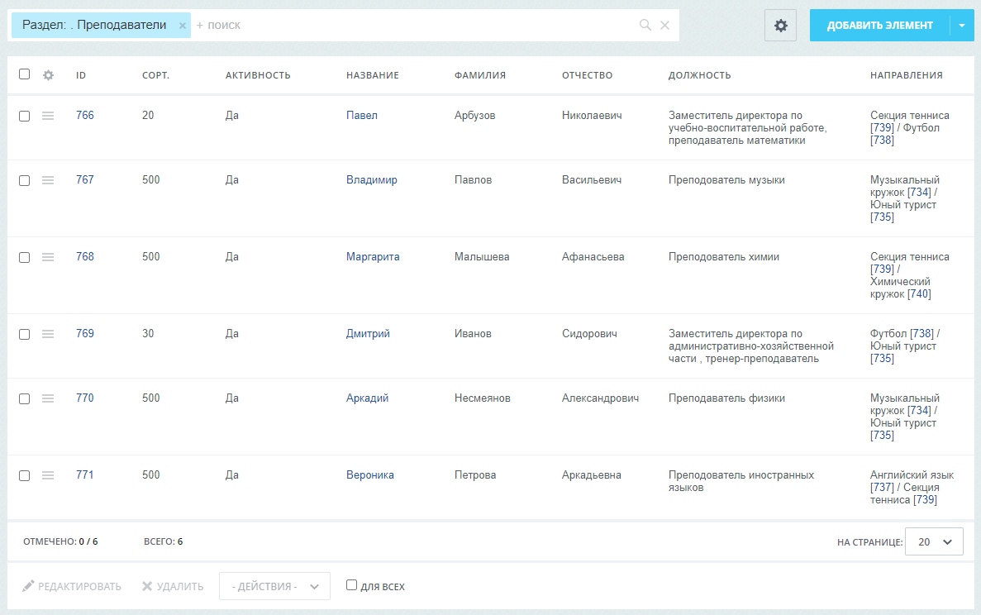The width and height of the screenshot is (981, 615).
Task: Sort by the ФАМИЛИЯ column header
Action: tap(480, 75)
